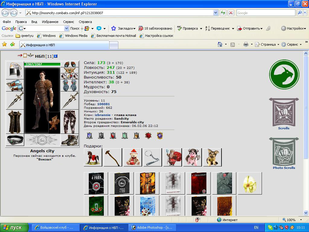Click the Refresh page icon
The image size is (309, 232).
(x=223, y=13)
